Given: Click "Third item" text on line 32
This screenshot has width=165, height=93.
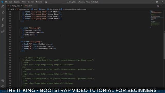Looking at the screenshot, I should pyautogui.click(x=52, y=17).
